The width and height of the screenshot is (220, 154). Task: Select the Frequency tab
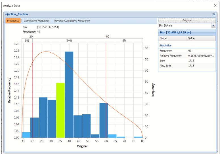pyautogui.click(x=13, y=21)
